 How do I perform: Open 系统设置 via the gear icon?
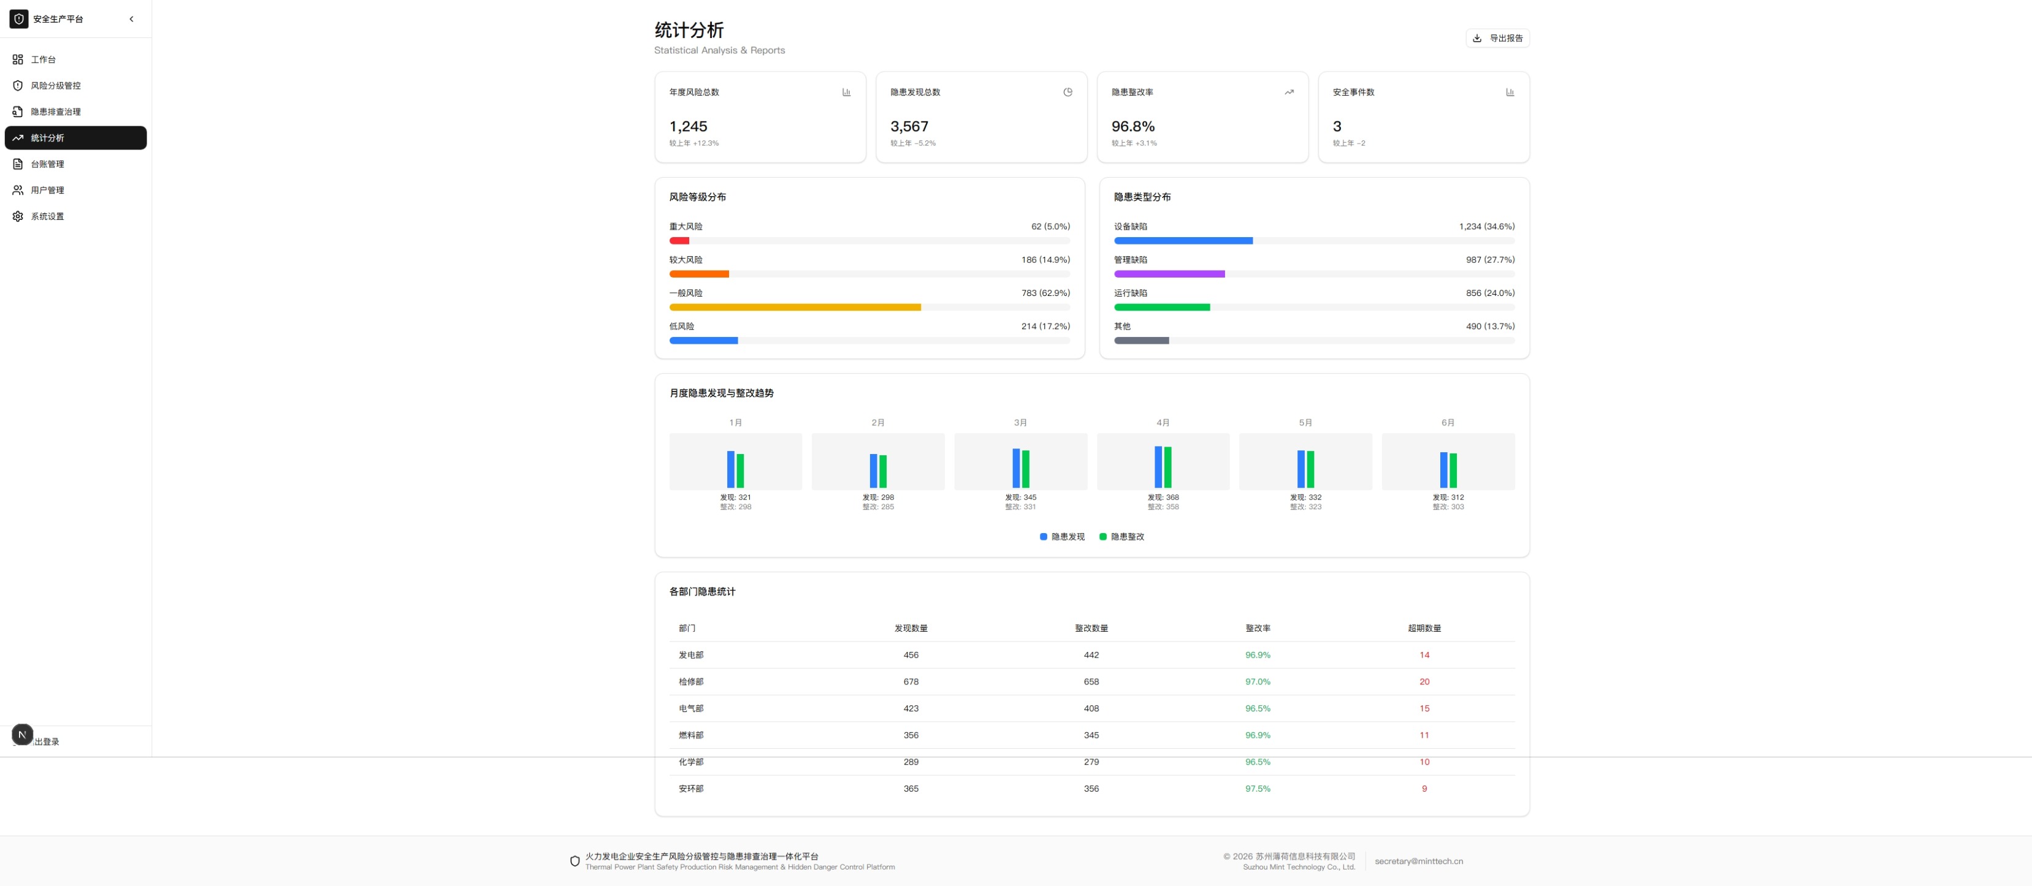click(x=17, y=216)
